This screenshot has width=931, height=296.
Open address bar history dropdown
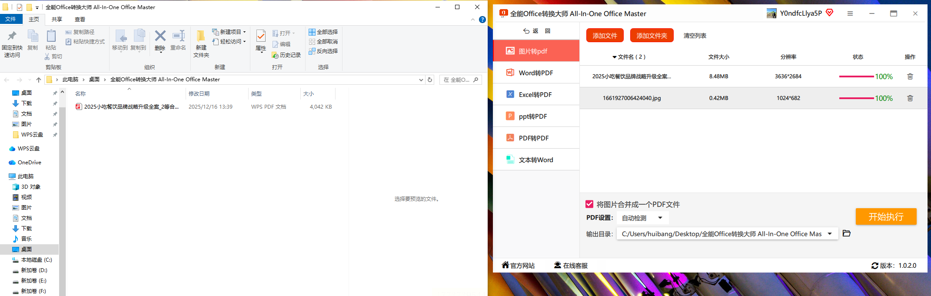pos(421,80)
